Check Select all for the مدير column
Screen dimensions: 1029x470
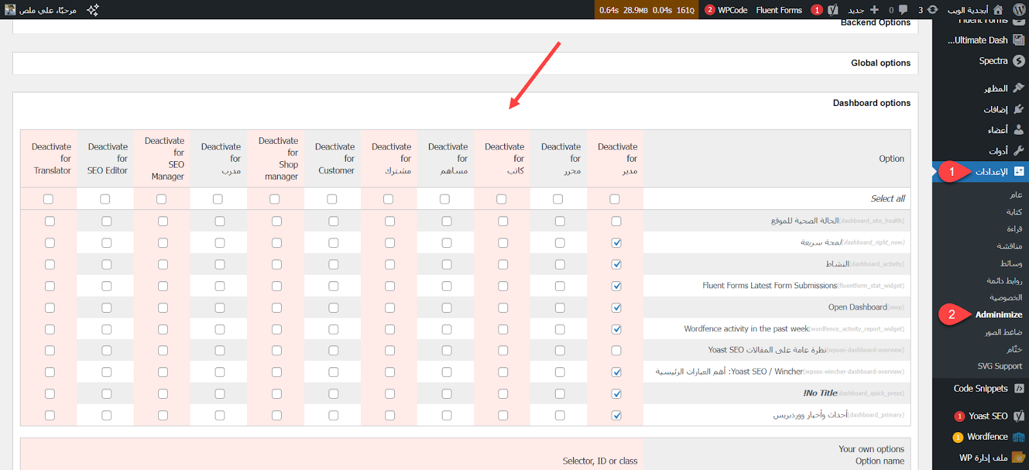[615, 199]
